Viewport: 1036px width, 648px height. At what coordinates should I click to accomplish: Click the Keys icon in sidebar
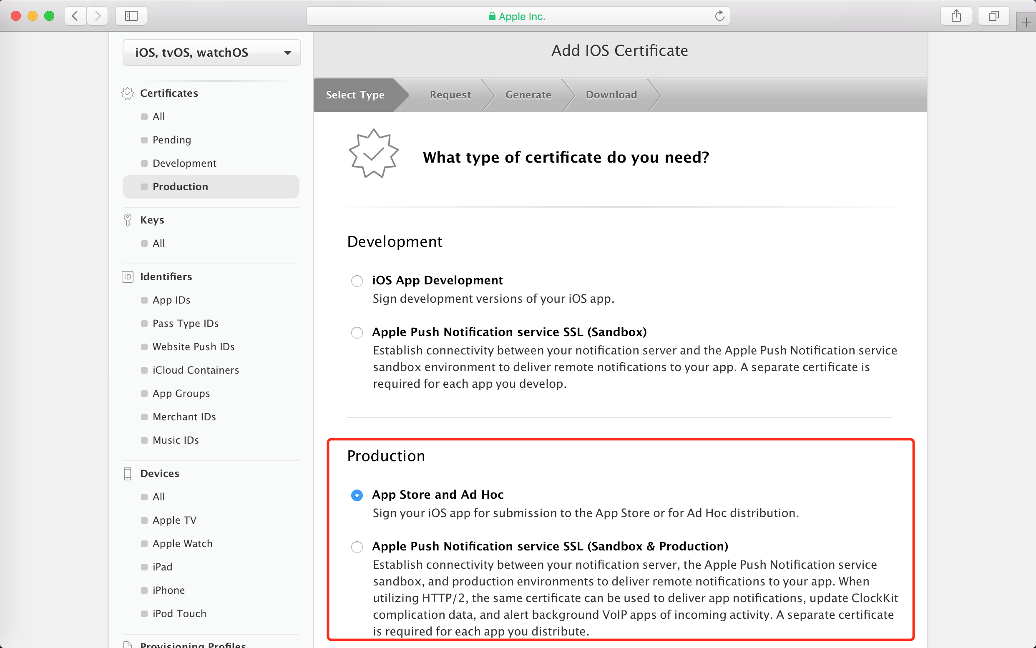[x=128, y=220]
